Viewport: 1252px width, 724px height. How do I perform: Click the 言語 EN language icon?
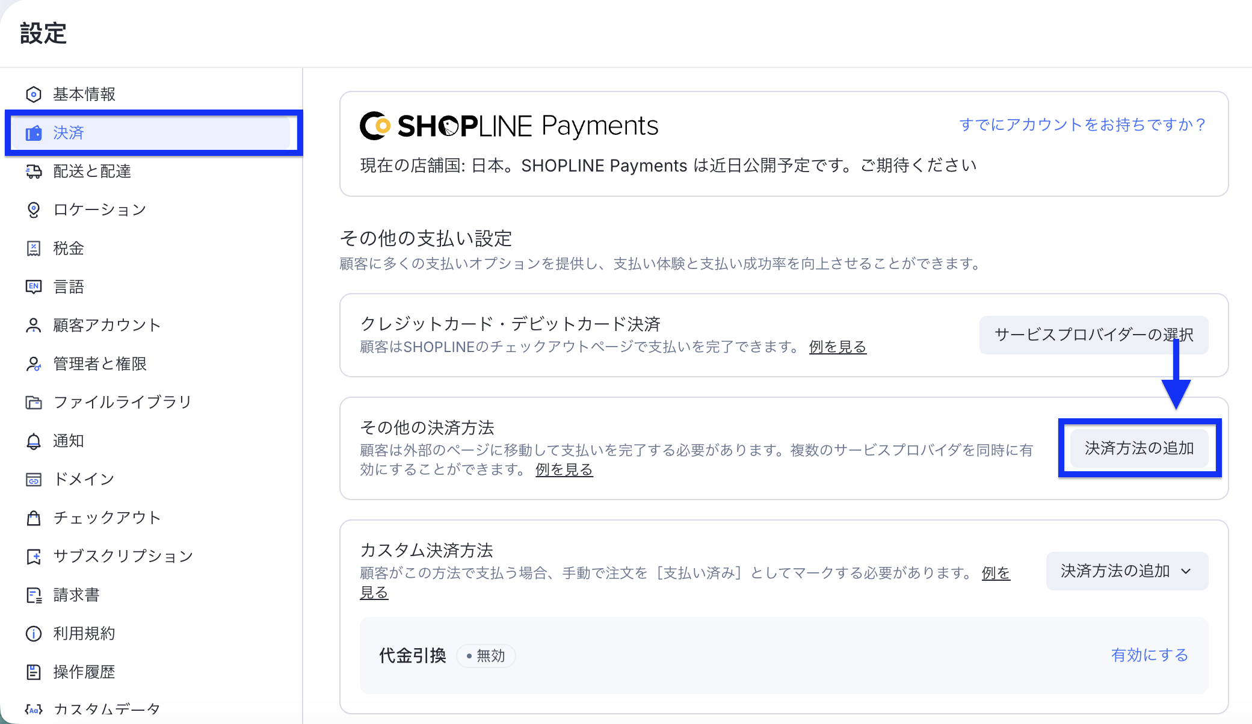34,286
